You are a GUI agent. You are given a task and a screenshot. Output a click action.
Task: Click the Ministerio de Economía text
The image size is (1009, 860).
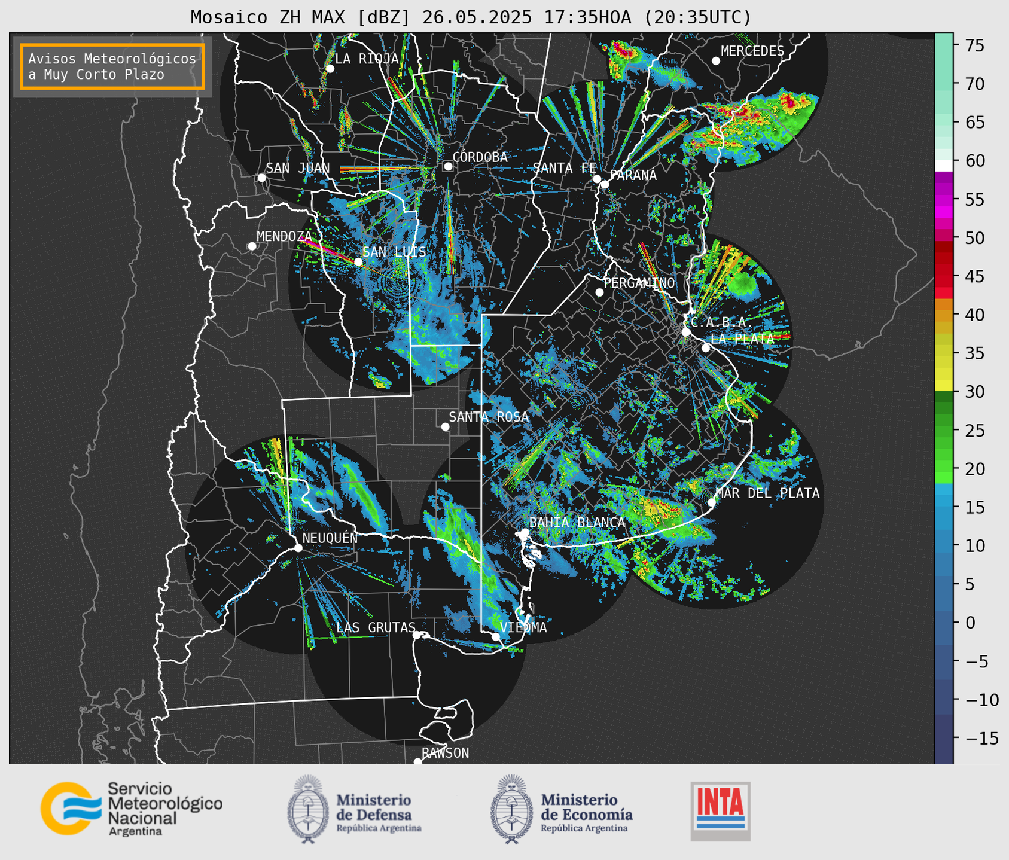click(587, 813)
